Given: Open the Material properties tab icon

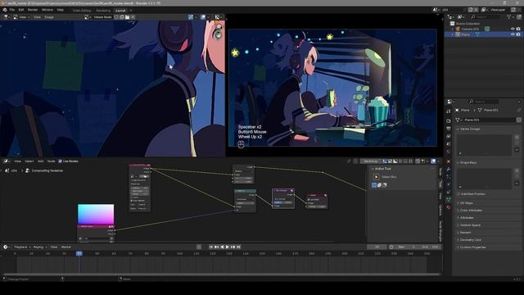Looking at the screenshot, I should point(449,207).
